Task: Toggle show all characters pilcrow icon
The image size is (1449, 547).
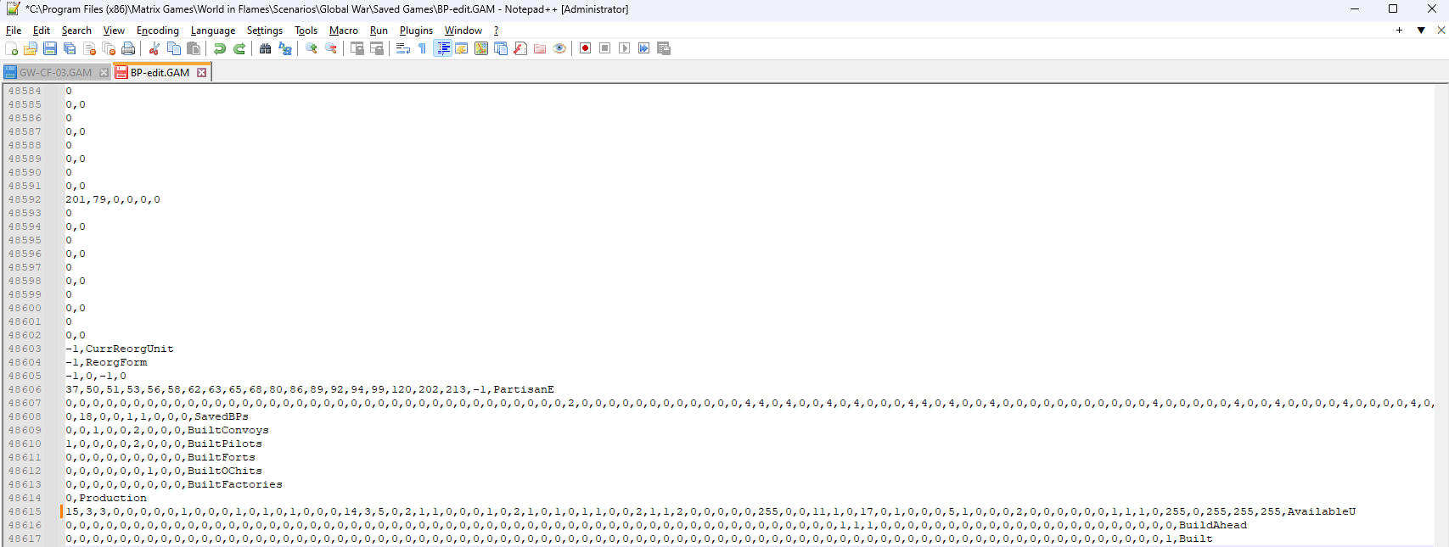Action: [423, 48]
